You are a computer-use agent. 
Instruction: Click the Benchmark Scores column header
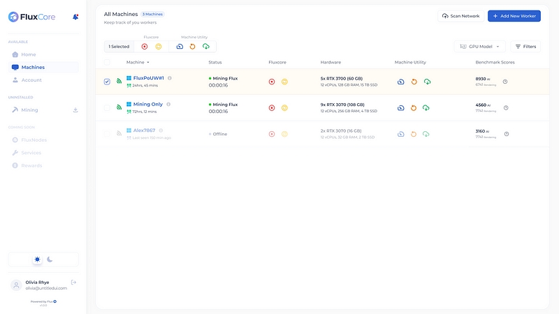pos(495,62)
